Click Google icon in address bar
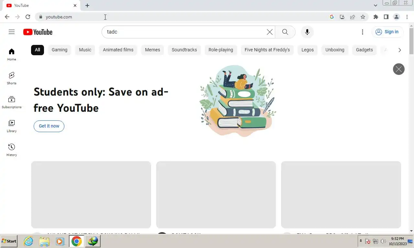Image resolution: width=414 pixels, height=248 pixels. 332,17
